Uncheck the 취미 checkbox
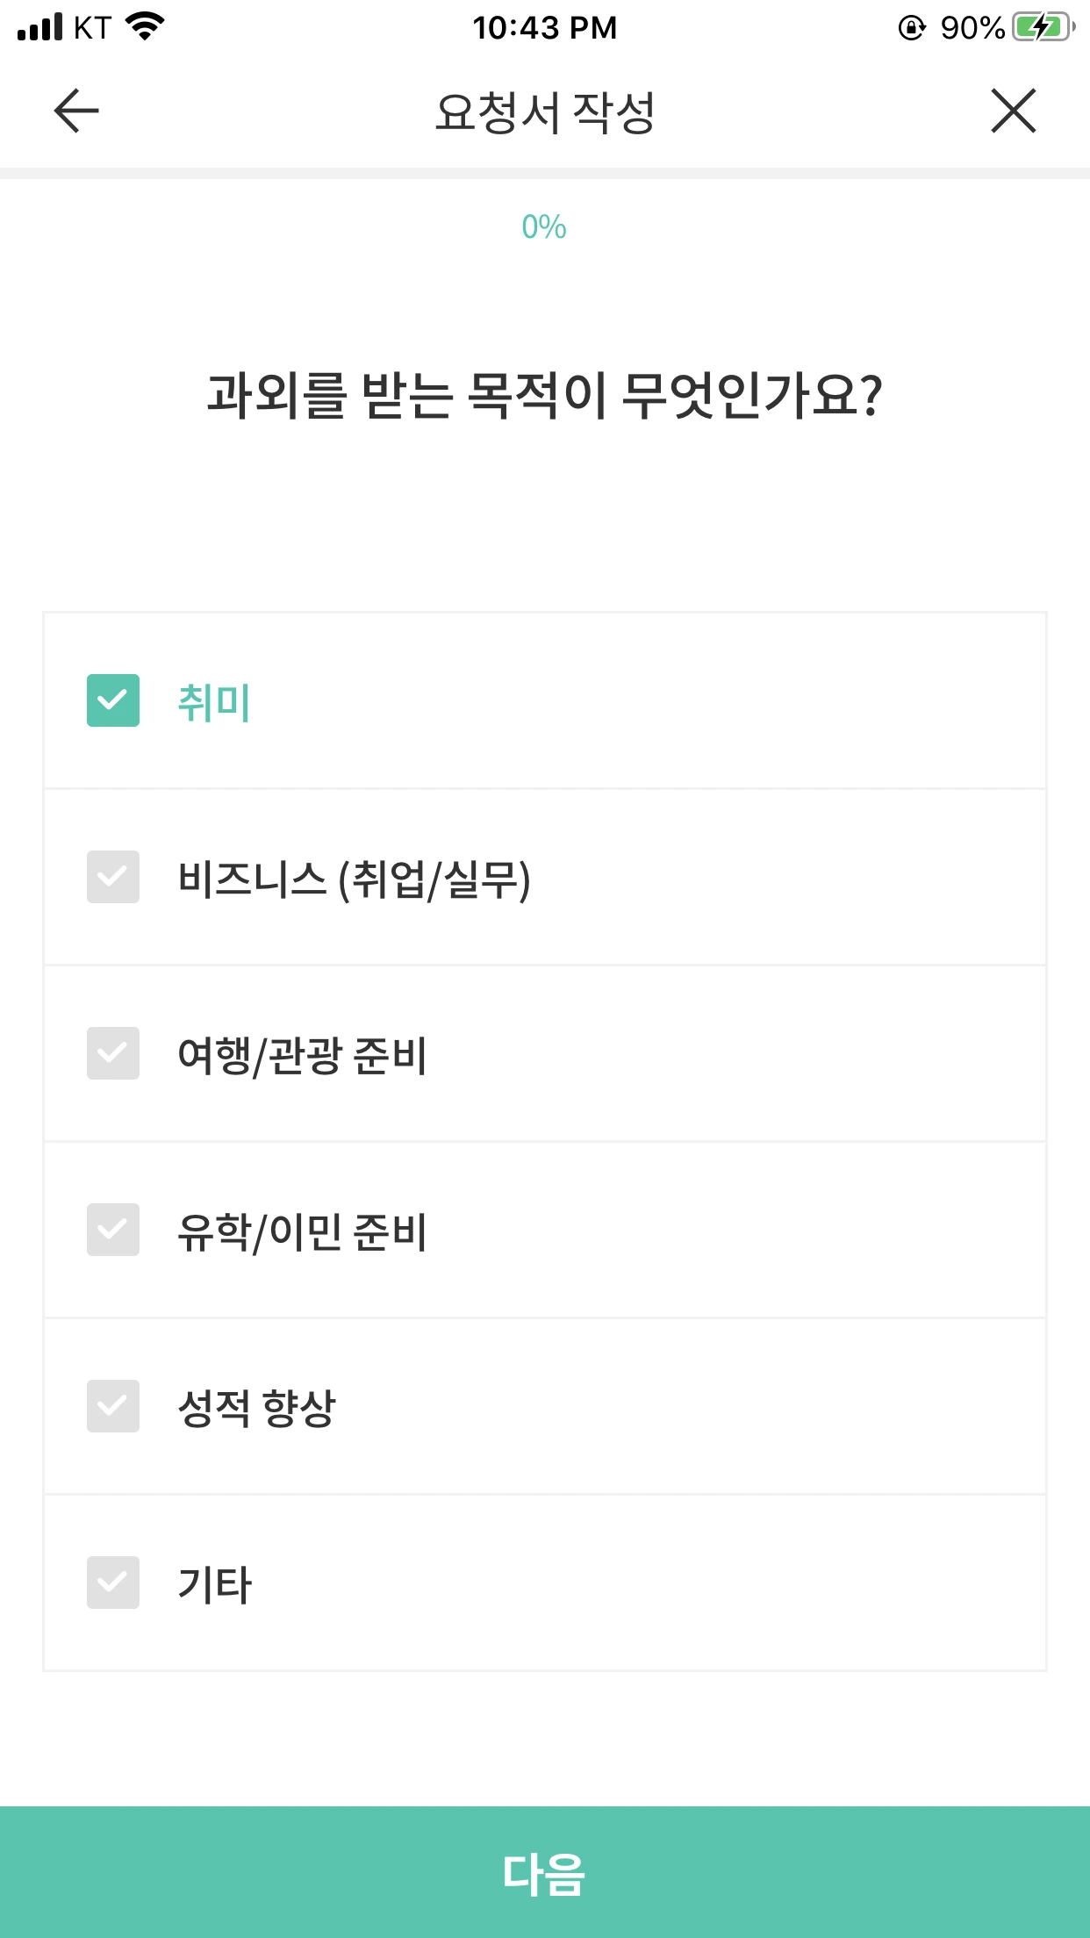 coord(113,700)
